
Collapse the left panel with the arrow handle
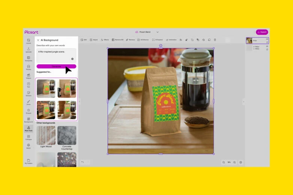coord(79,101)
